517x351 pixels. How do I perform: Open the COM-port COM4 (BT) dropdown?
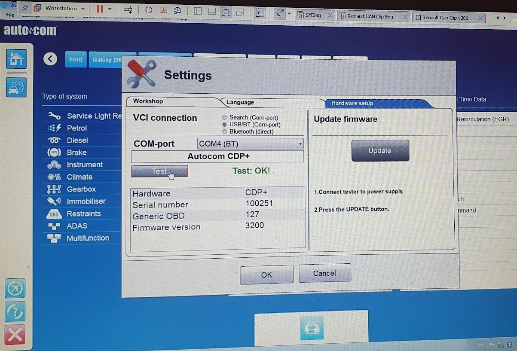pyautogui.click(x=250, y=144)
